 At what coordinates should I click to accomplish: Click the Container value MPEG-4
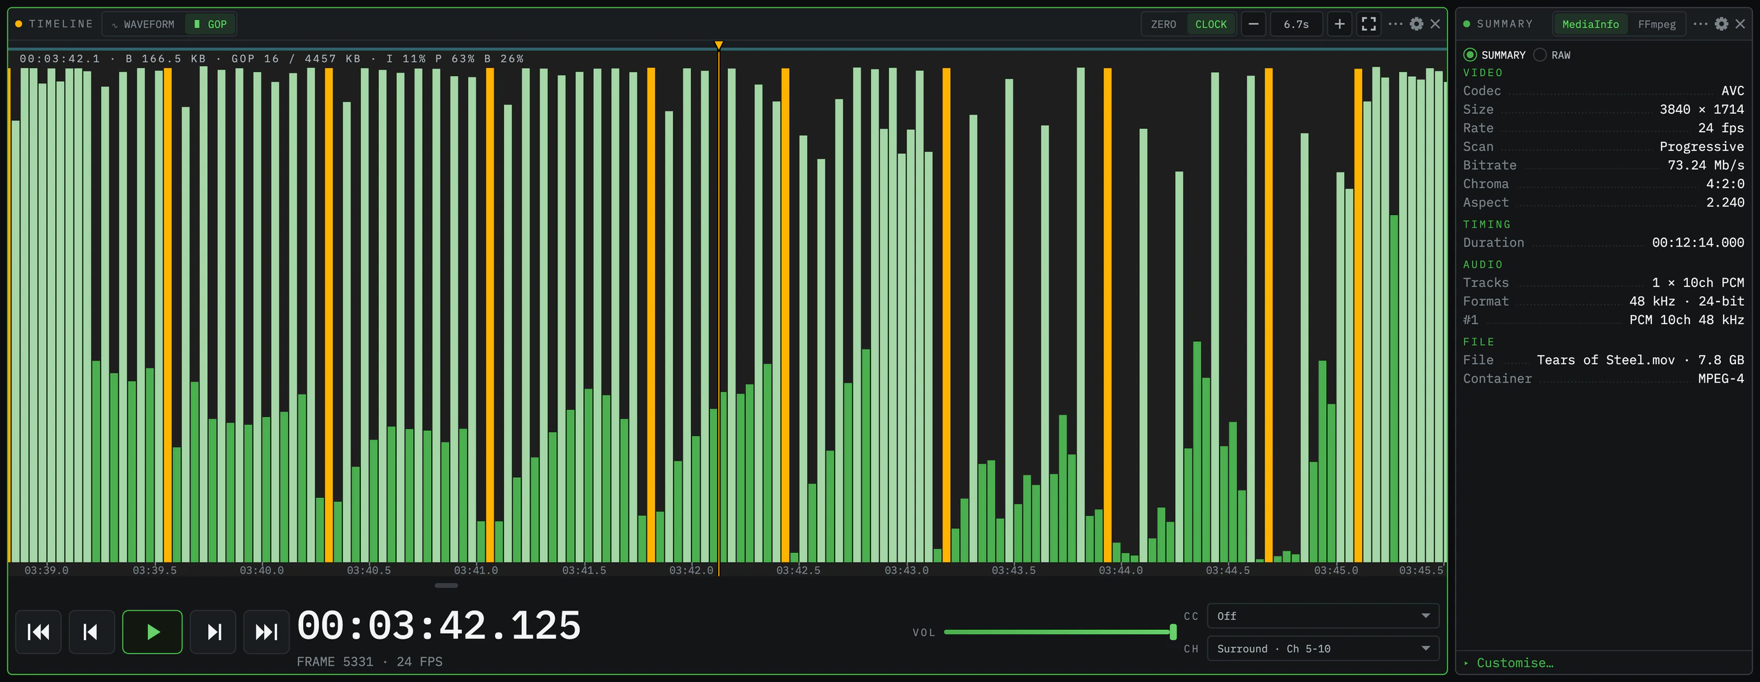[x=1721, y=378]
